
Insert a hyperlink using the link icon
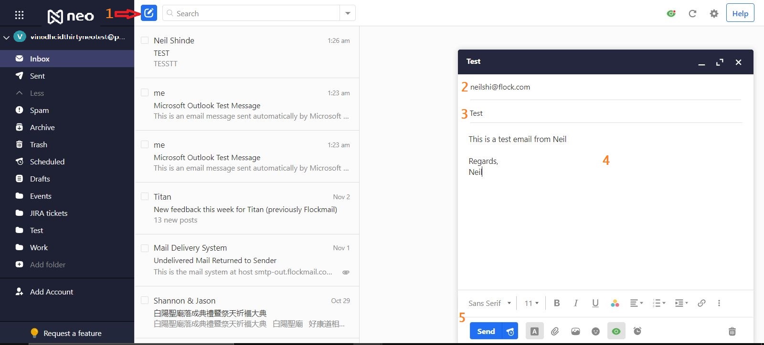pyautogui.click(x=701, y=303)
